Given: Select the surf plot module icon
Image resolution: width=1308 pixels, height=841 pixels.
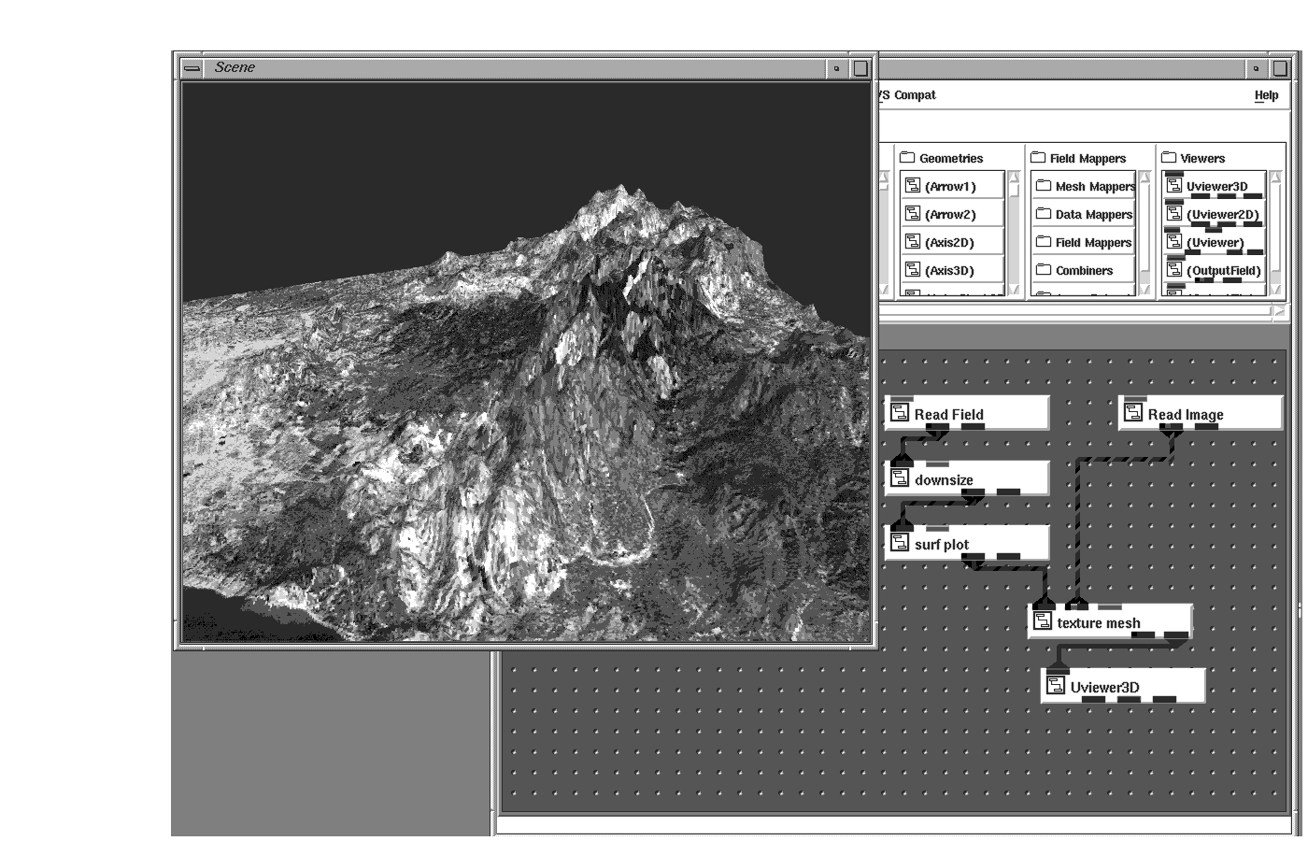Looking at the screenshot, I should (x=901, y=543).
